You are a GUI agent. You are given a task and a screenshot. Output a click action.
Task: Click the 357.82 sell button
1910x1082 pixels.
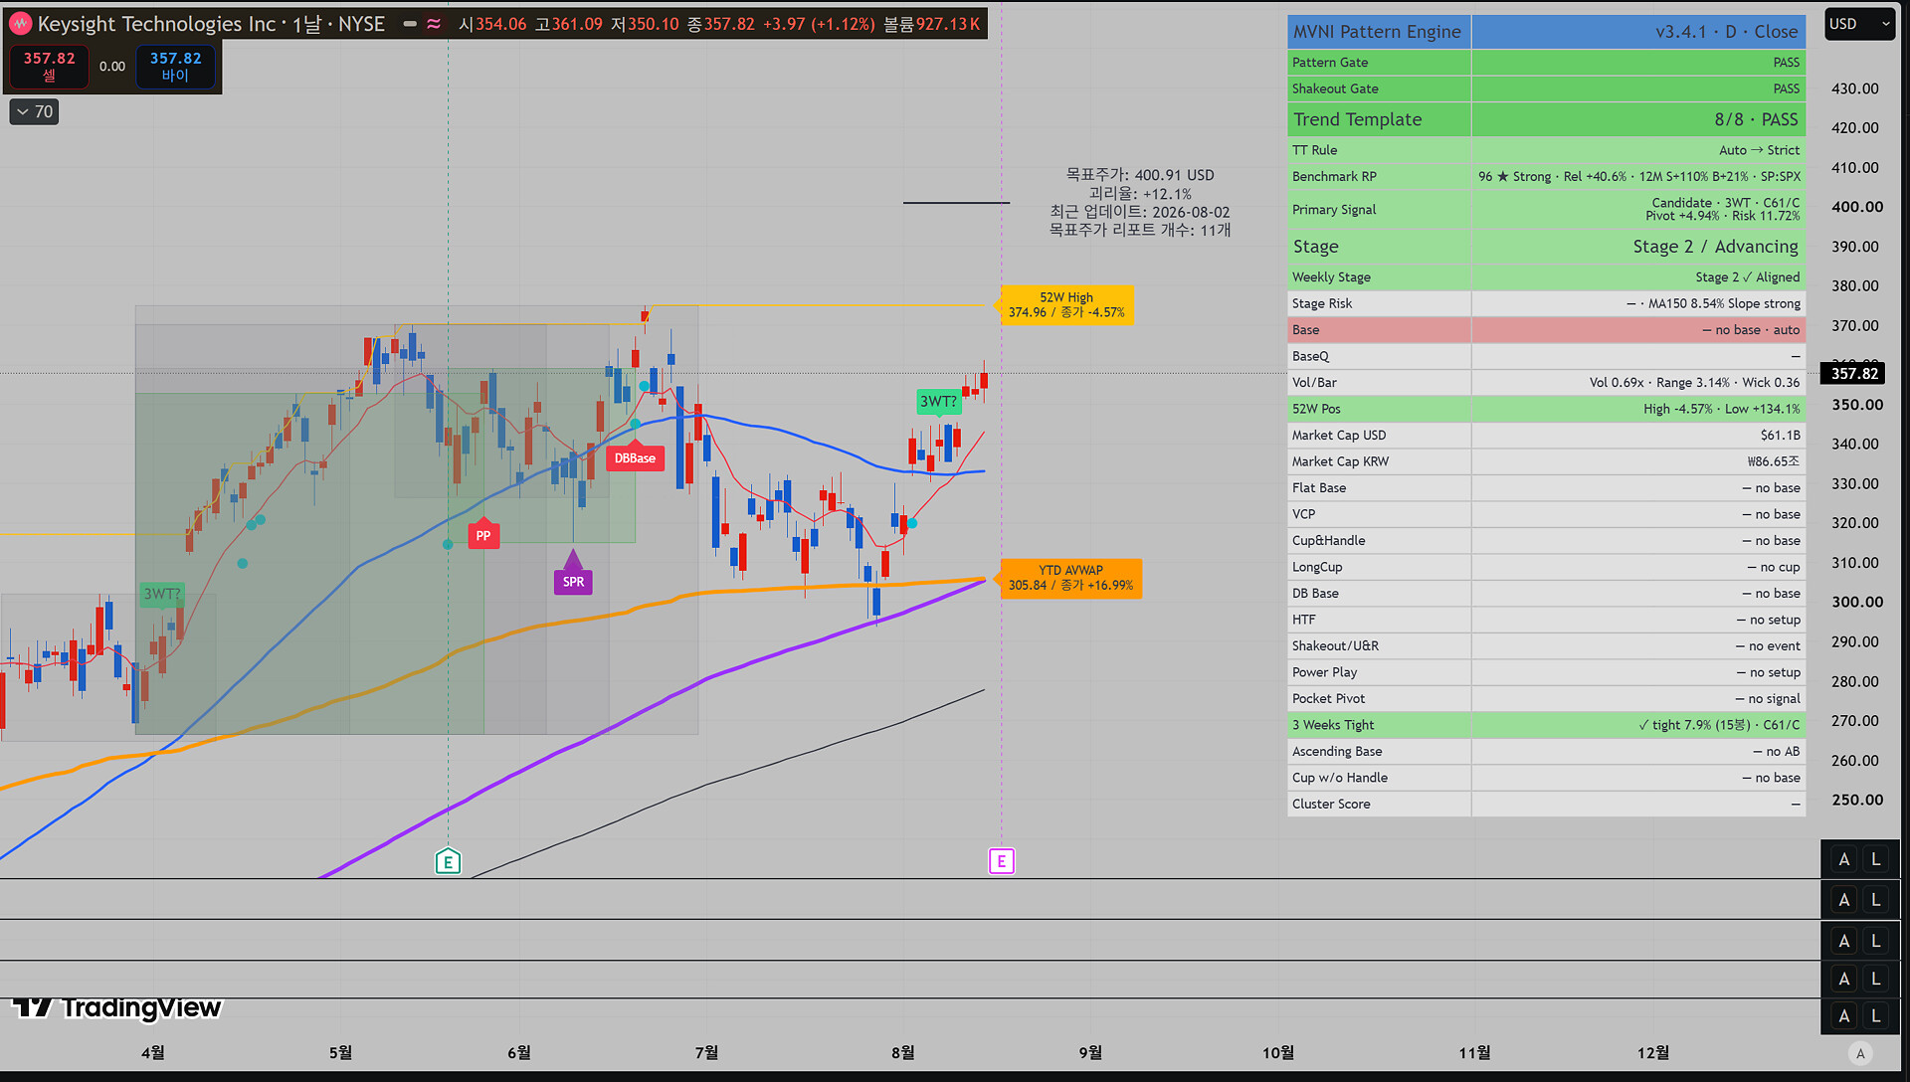pyautogui.click(x=49, y=67)
